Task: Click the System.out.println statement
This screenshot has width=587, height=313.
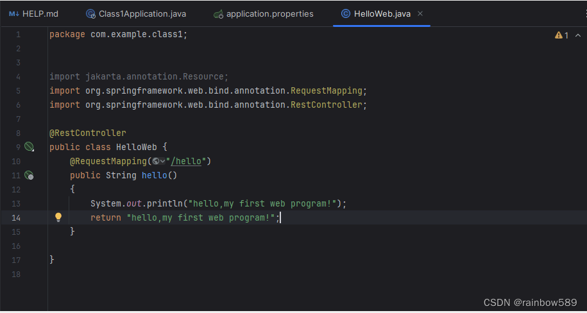Action: coord(219,204)
